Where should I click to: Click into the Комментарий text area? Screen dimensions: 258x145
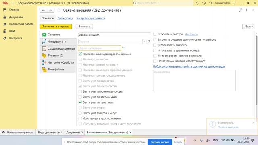click(194, 81)
